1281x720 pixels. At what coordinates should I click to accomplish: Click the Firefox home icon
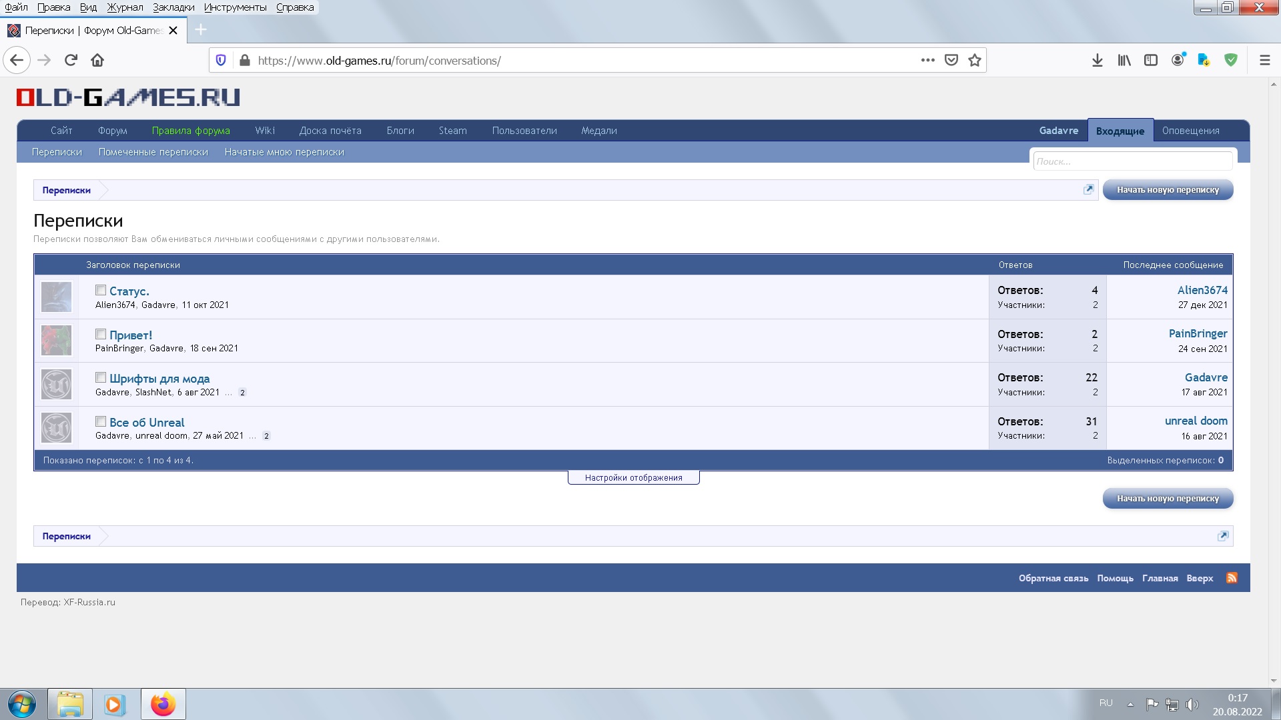[x=97, y=61]
